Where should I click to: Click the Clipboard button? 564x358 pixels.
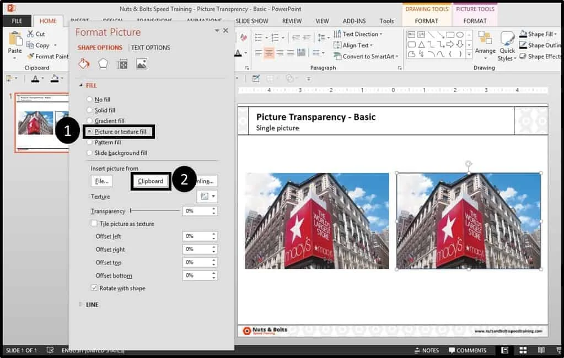151,181
